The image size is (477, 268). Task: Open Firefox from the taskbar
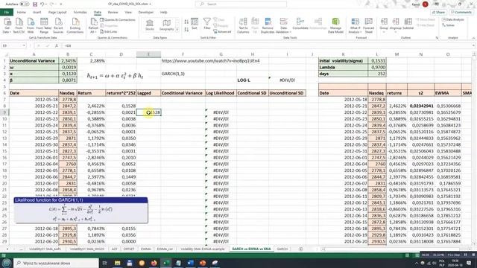click(154, 263)
